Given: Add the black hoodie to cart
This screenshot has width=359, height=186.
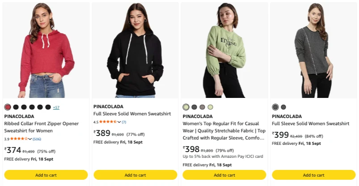Looking at the screenshot, I should click(135, 175).
